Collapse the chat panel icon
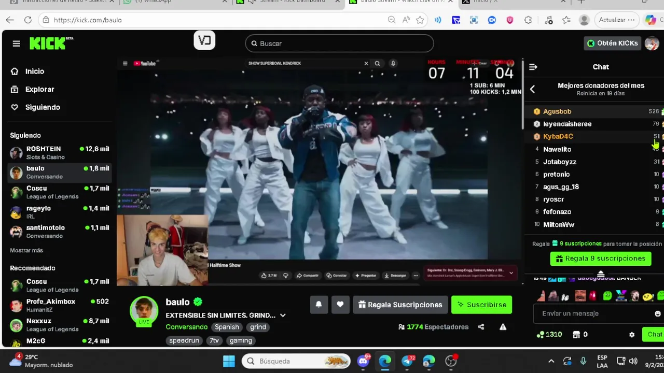This screenshot has height=373, width=664. (533, 67)
